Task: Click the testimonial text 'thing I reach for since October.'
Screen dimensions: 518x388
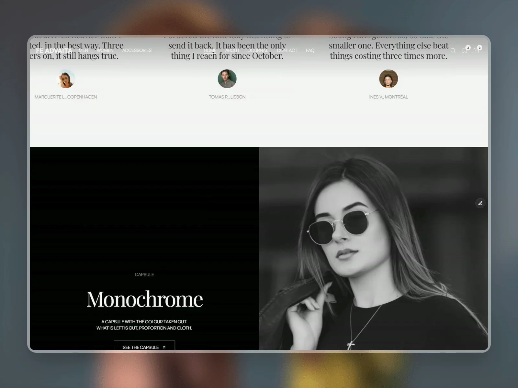Action: coord(227,56)
